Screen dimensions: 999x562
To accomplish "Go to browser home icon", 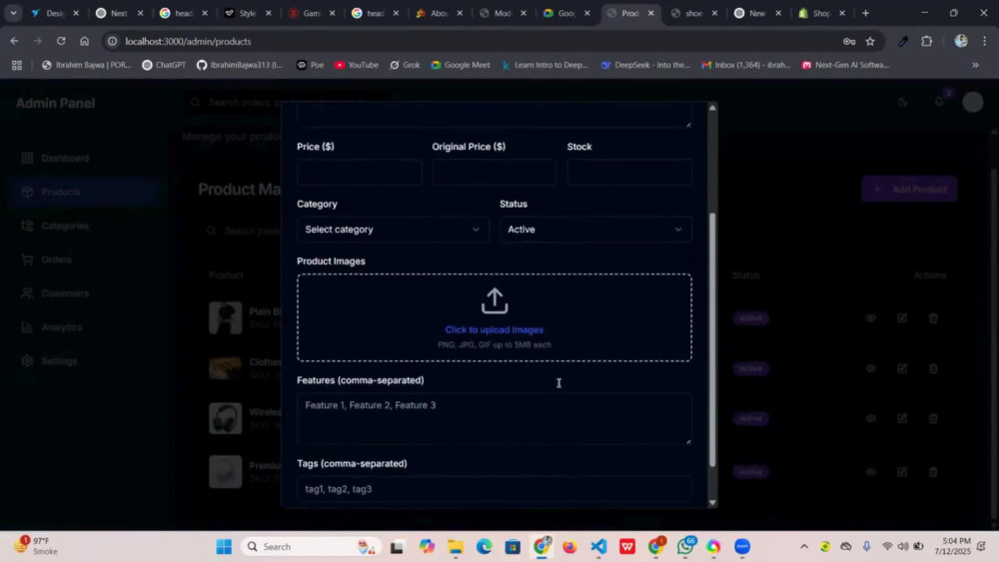I will coord(84,41).
